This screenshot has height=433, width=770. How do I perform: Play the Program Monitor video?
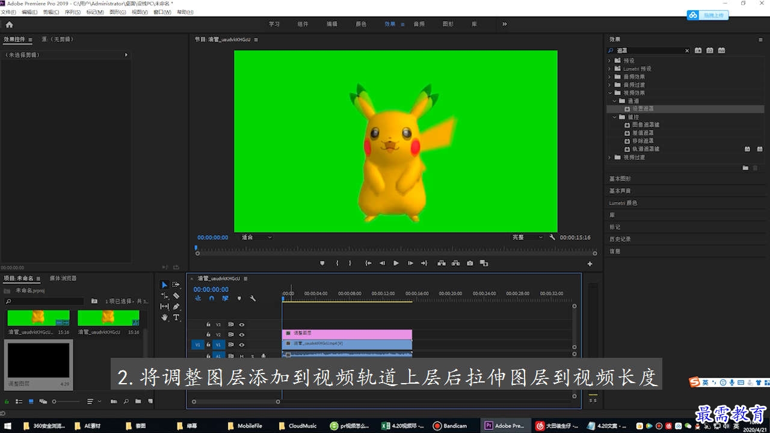396,263
